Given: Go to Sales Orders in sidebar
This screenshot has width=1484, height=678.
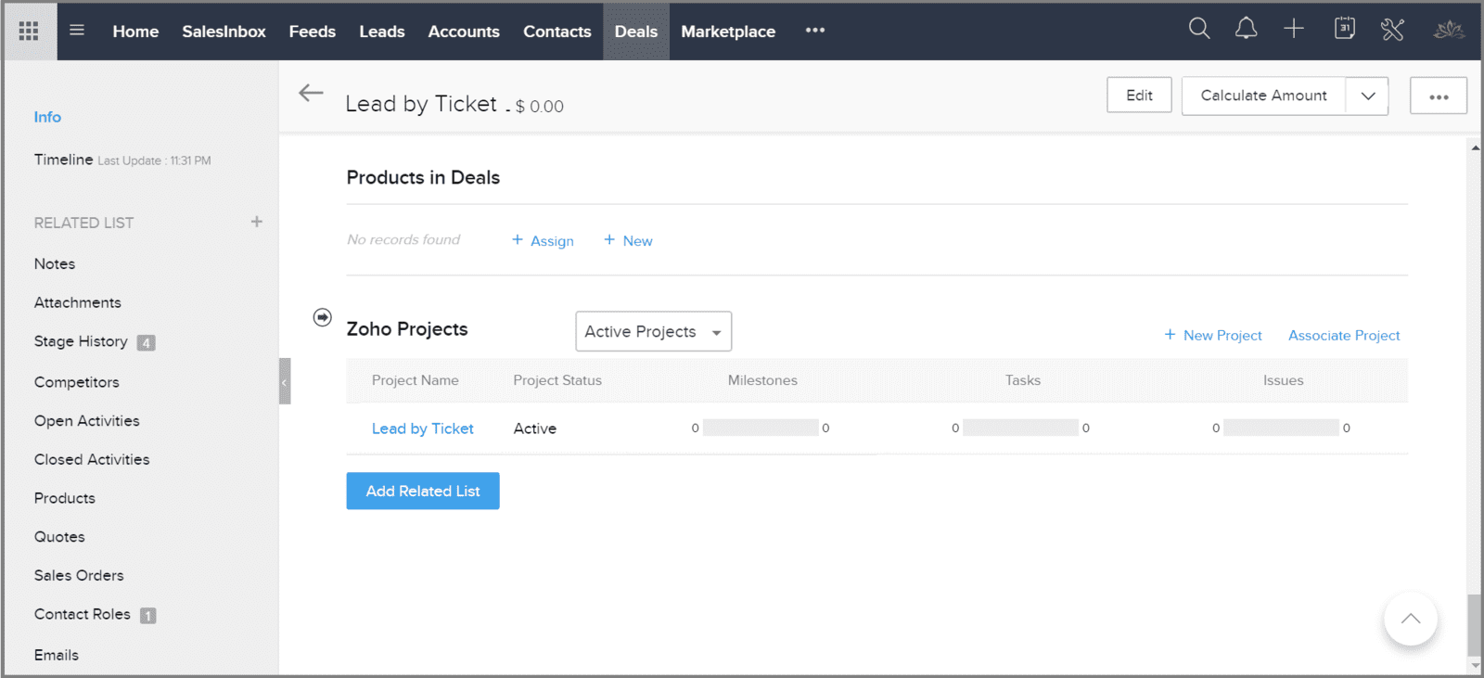Looking at the screenshot, I should [79, 575].
